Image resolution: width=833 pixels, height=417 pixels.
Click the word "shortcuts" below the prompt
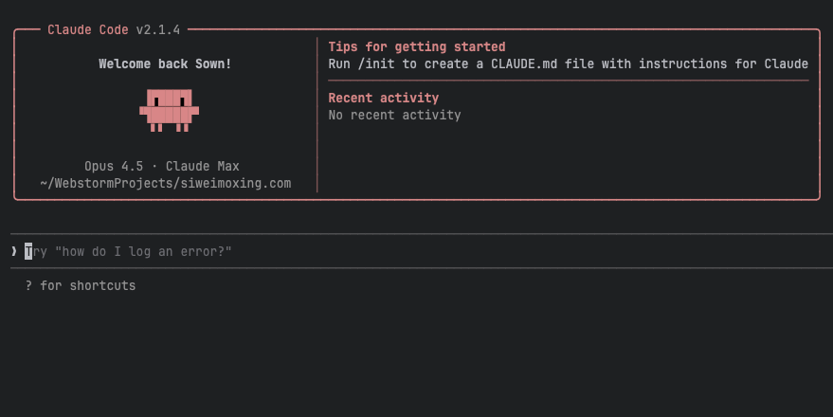(102, 285)
